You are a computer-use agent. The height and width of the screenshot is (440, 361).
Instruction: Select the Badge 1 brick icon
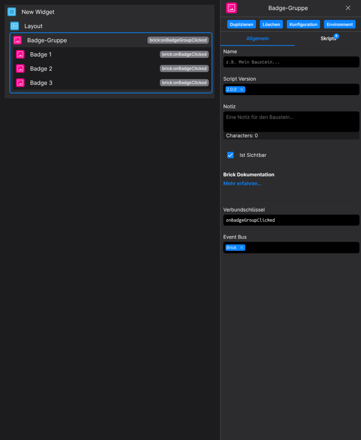(x=20, y=54)
